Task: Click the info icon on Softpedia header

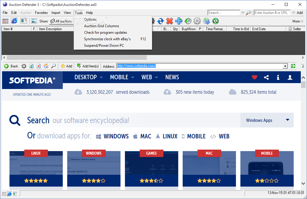Action: click(x=278, y=77)
